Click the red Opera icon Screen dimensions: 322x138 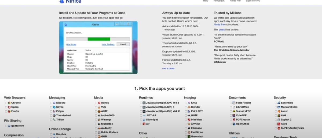point(9,107)
